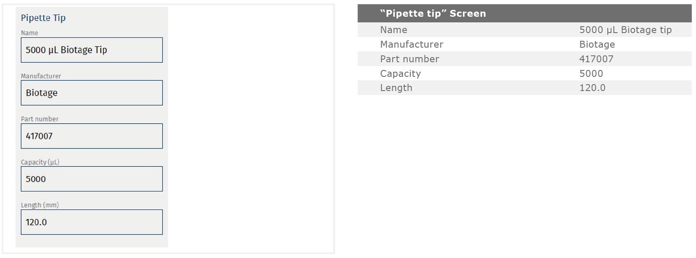Screen dimensions: 696x258
Task: Click the 5000 capacity value in the table
Action: (x=591, y=73)
